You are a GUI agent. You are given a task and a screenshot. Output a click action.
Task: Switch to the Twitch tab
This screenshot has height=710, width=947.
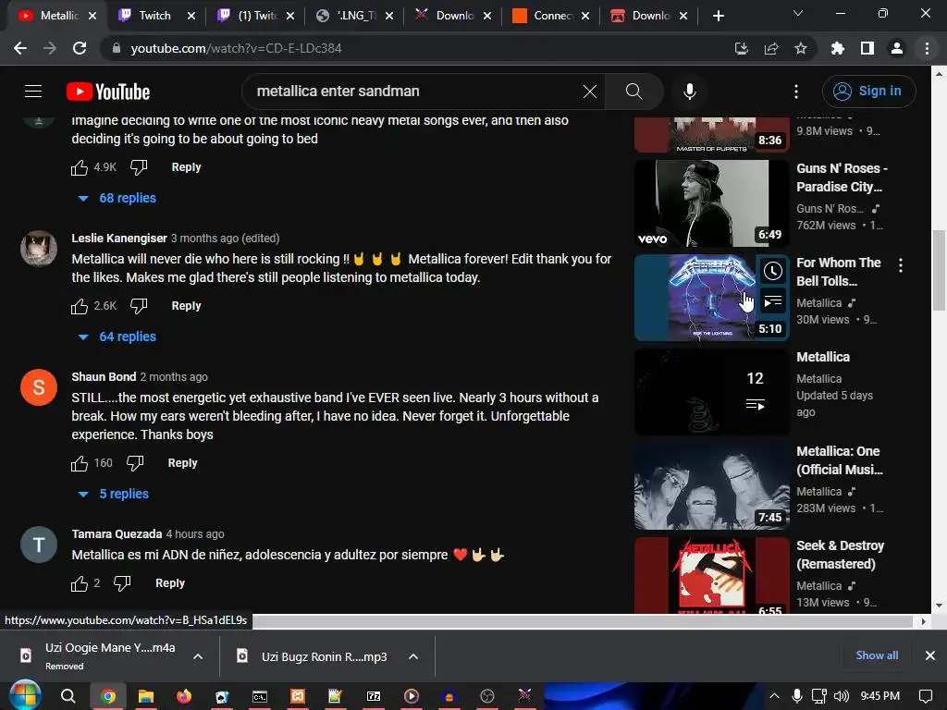(154, 16)
